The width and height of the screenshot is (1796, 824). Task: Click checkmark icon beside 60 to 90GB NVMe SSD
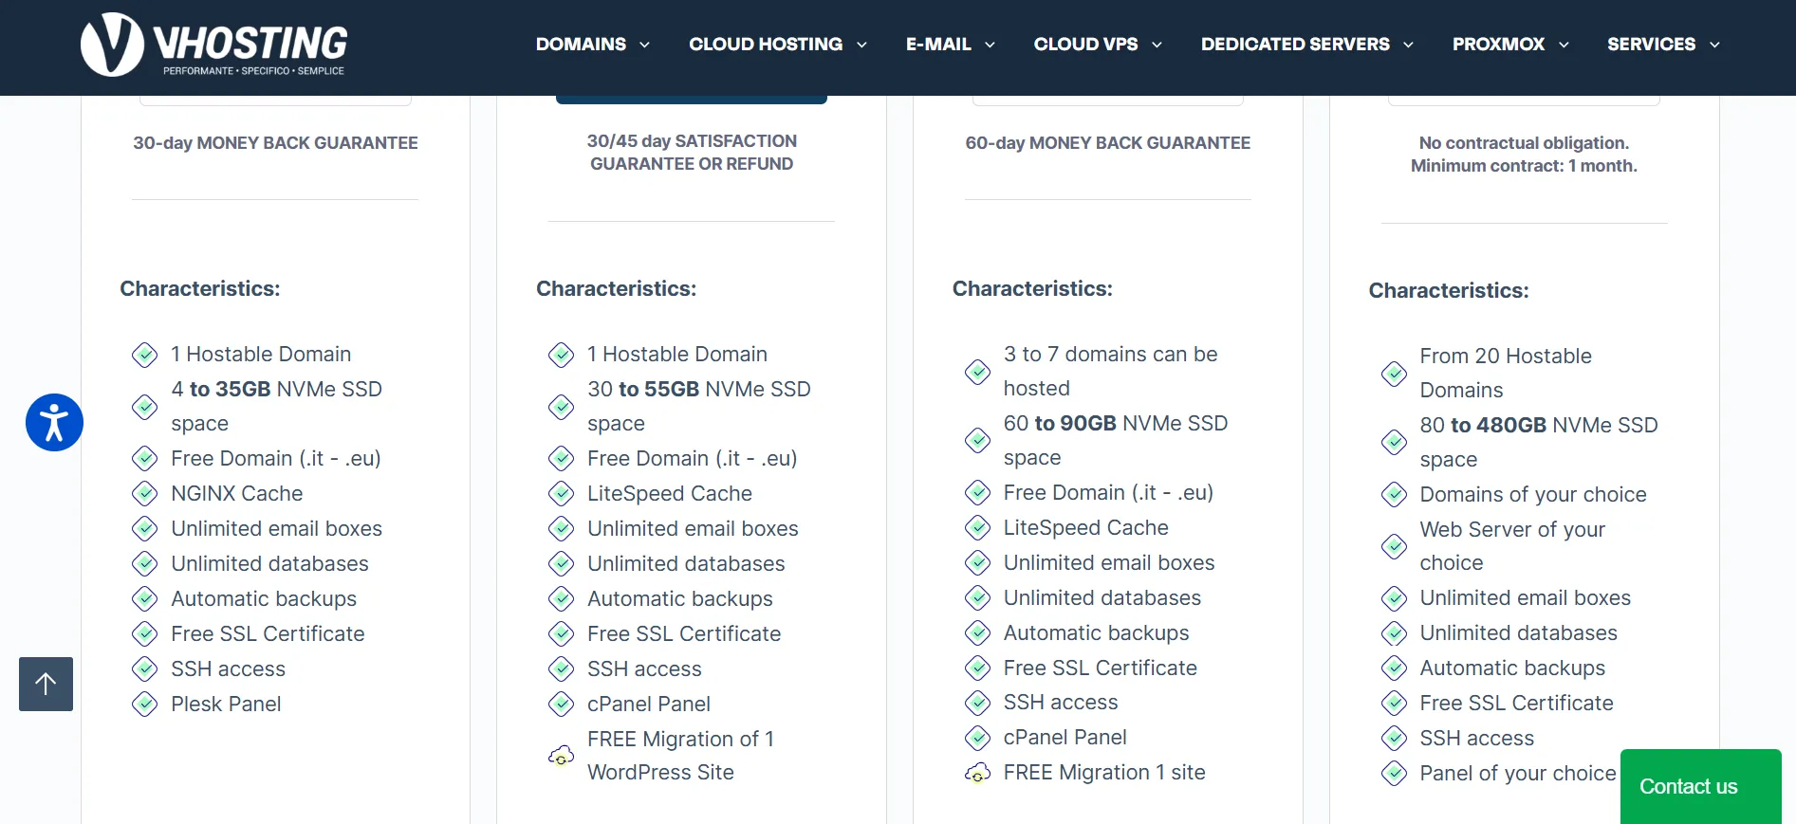[977, 440]
